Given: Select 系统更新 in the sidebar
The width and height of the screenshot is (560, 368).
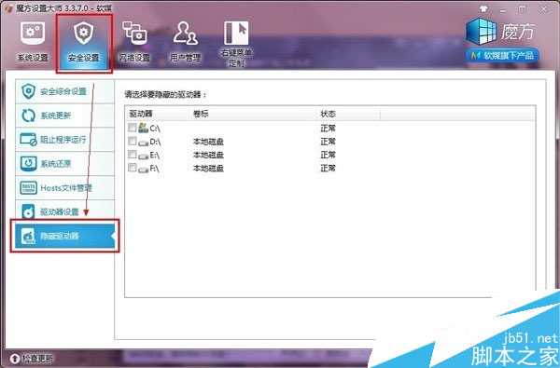Looking at the screenshot, I should pos(64,116).
